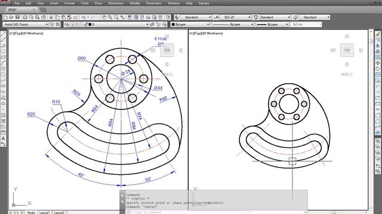Click the Zoom Realtime magnifier icon

coord(110,17)
